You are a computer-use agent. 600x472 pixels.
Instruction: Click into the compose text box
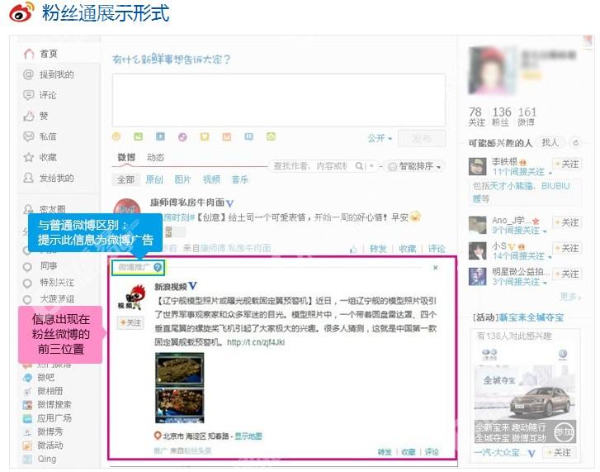pos(279,100)
